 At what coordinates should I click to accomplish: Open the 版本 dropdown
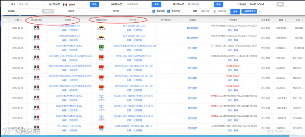pos(31,4)
